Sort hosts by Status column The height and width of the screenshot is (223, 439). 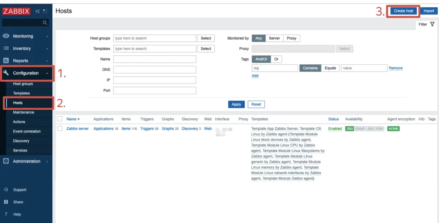pyautogui.click(x=334, y=119)
